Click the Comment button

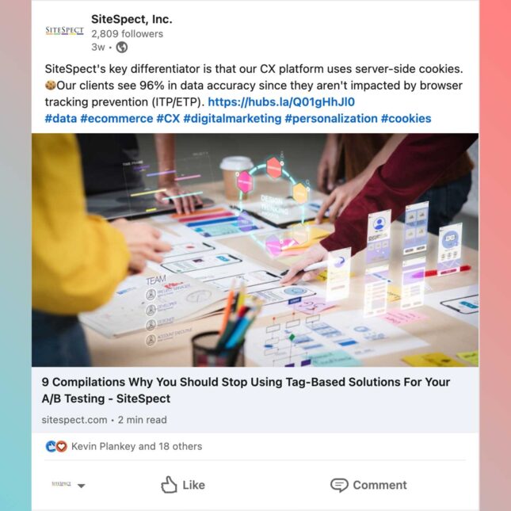[x=368, y=485]
